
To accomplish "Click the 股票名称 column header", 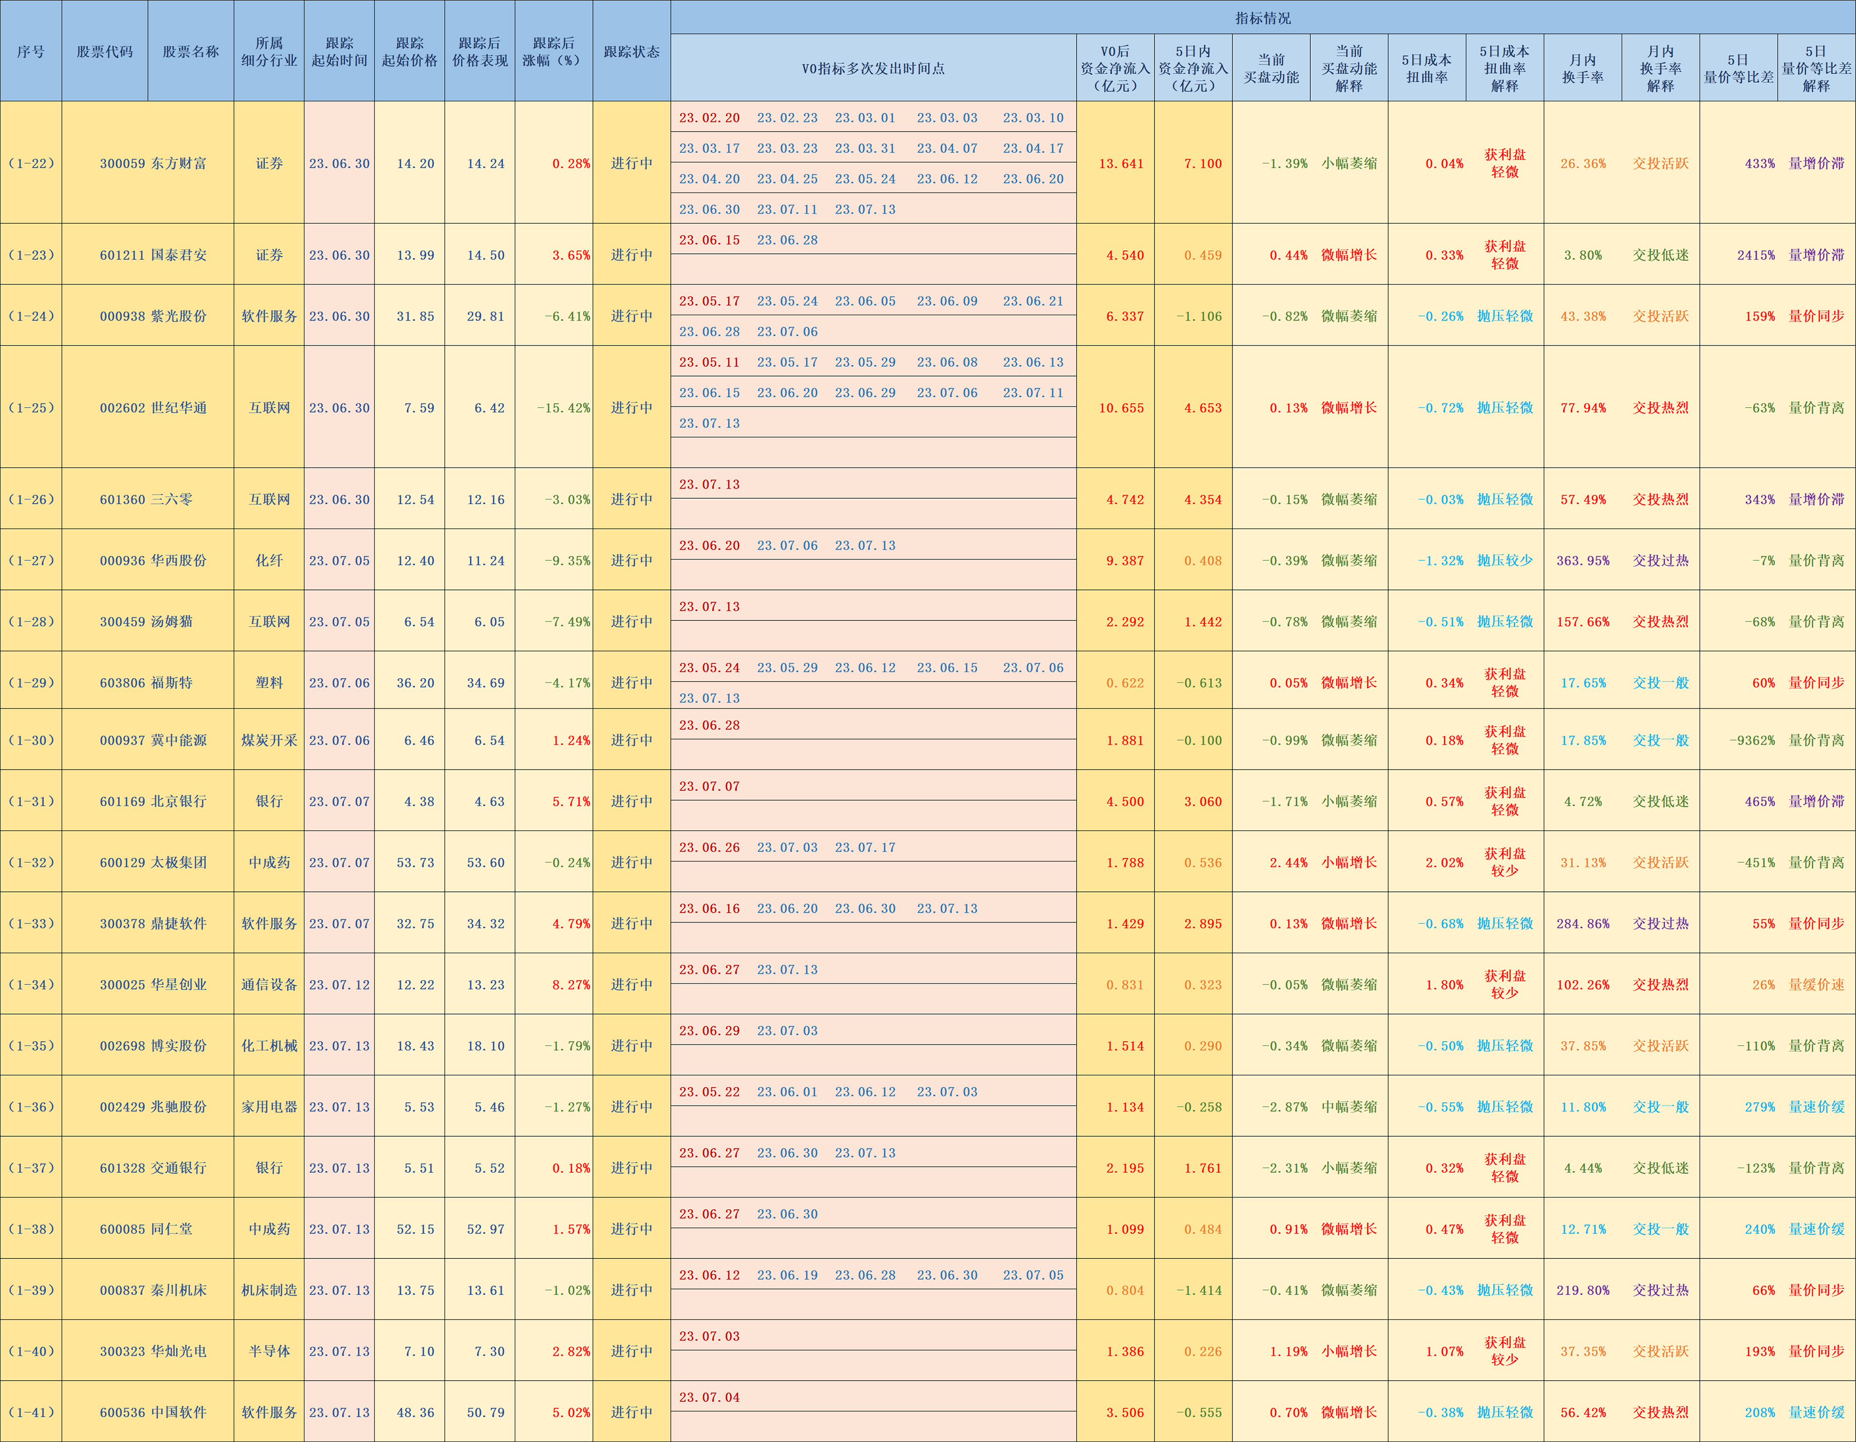I will tap(190, 51).
